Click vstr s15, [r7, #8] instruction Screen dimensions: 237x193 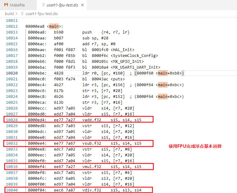point(107,149)
